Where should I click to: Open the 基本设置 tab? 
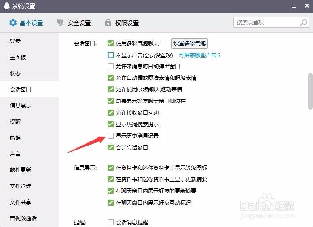pos(26,23)
